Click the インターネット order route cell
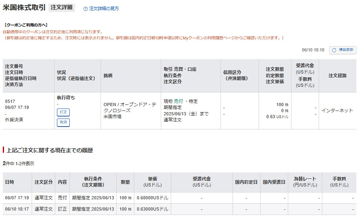Viewport: 358px width, 217px height. coord(337,111)
